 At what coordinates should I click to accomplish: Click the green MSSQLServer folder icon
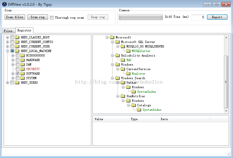[x=128, y=51]
